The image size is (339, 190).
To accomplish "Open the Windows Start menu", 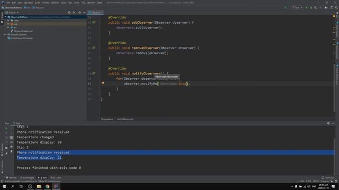I will pos(4,186).
